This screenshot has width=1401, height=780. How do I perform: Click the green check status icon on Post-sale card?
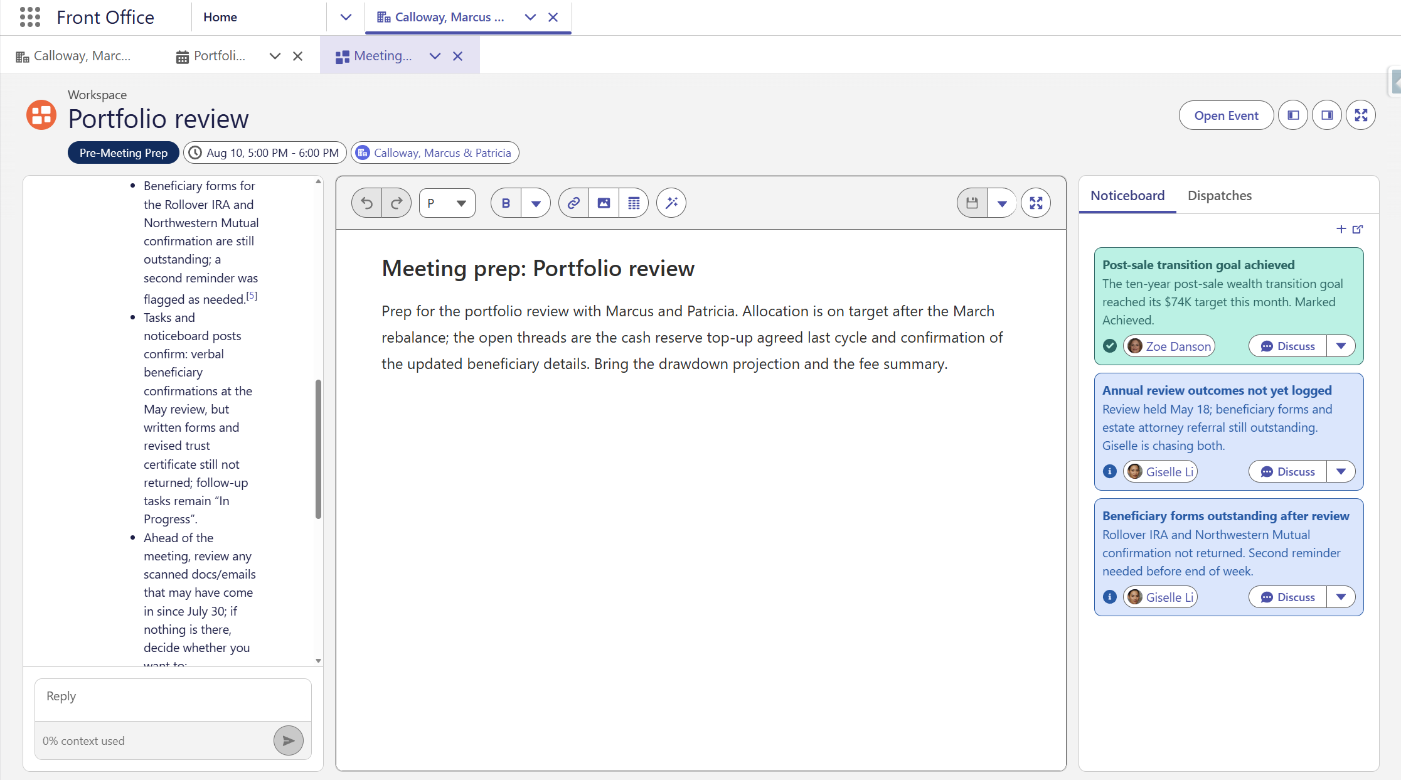coord(1110,346)
